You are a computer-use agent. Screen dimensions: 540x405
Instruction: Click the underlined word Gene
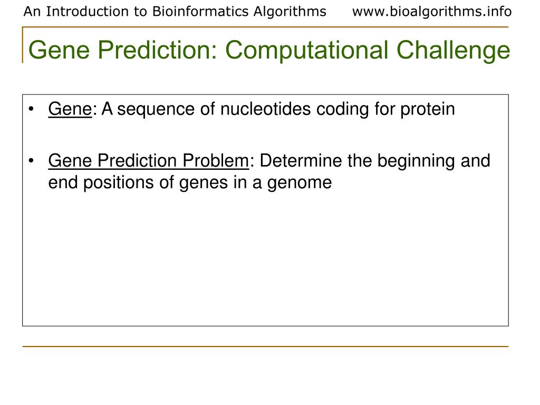coord(70,109)
